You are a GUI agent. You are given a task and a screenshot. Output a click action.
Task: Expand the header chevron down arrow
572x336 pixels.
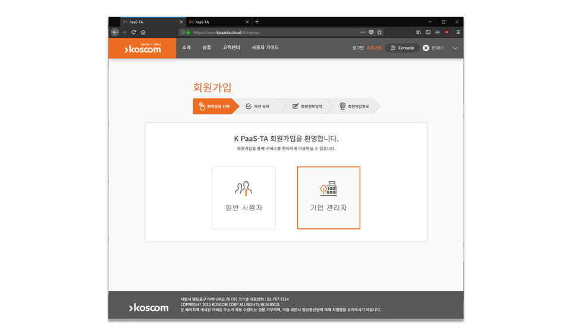coord(455,48)
